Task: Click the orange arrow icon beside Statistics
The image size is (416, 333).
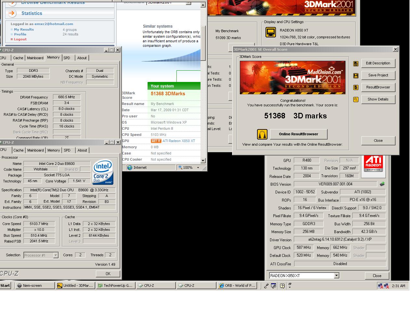Action: 12,13
